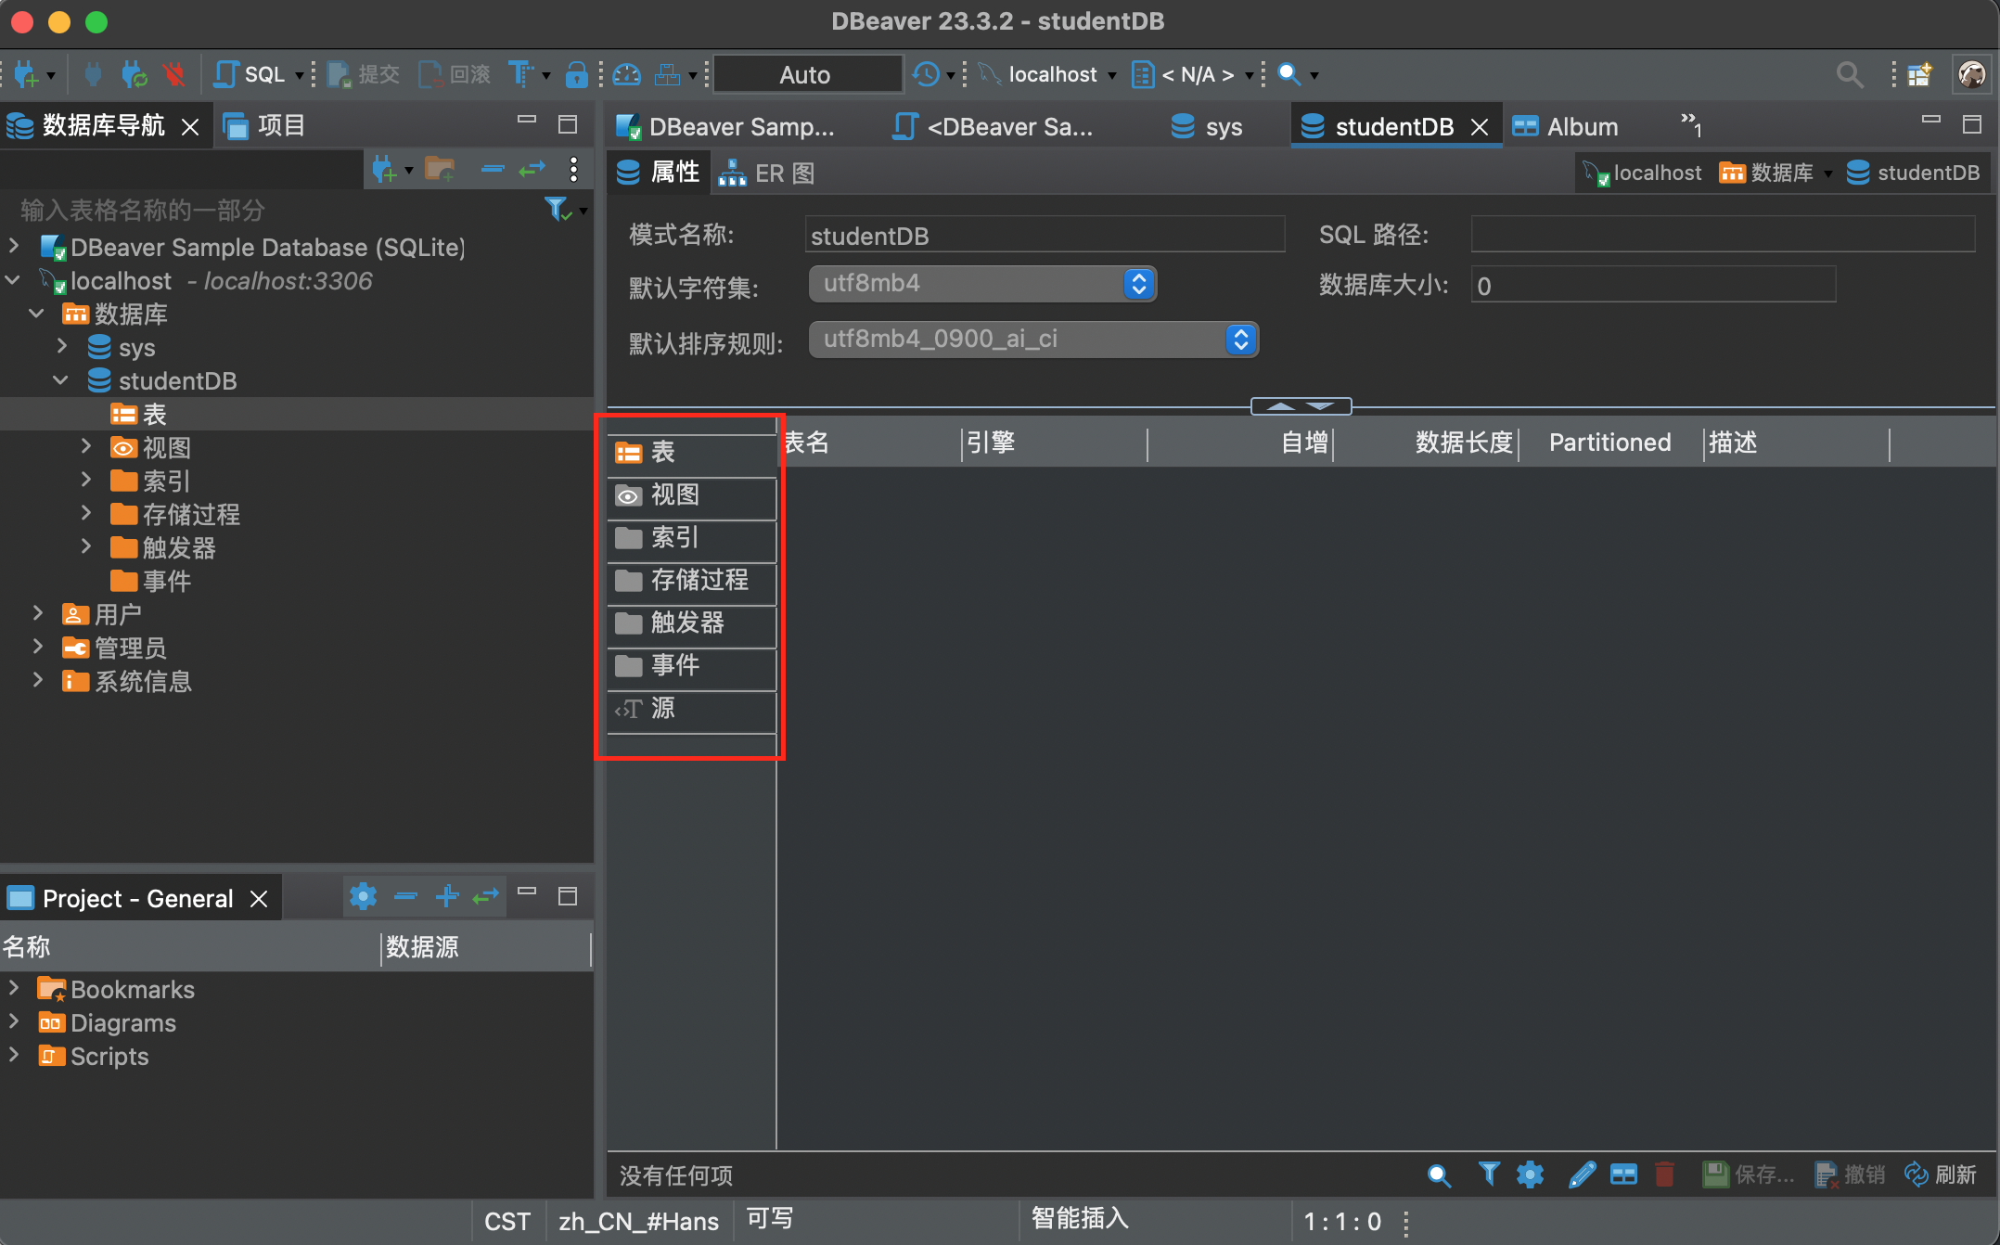This screenshot has height=1245, width=2000.
Task: Select 触发器 in the editor side list
Action: click(692, 623)
